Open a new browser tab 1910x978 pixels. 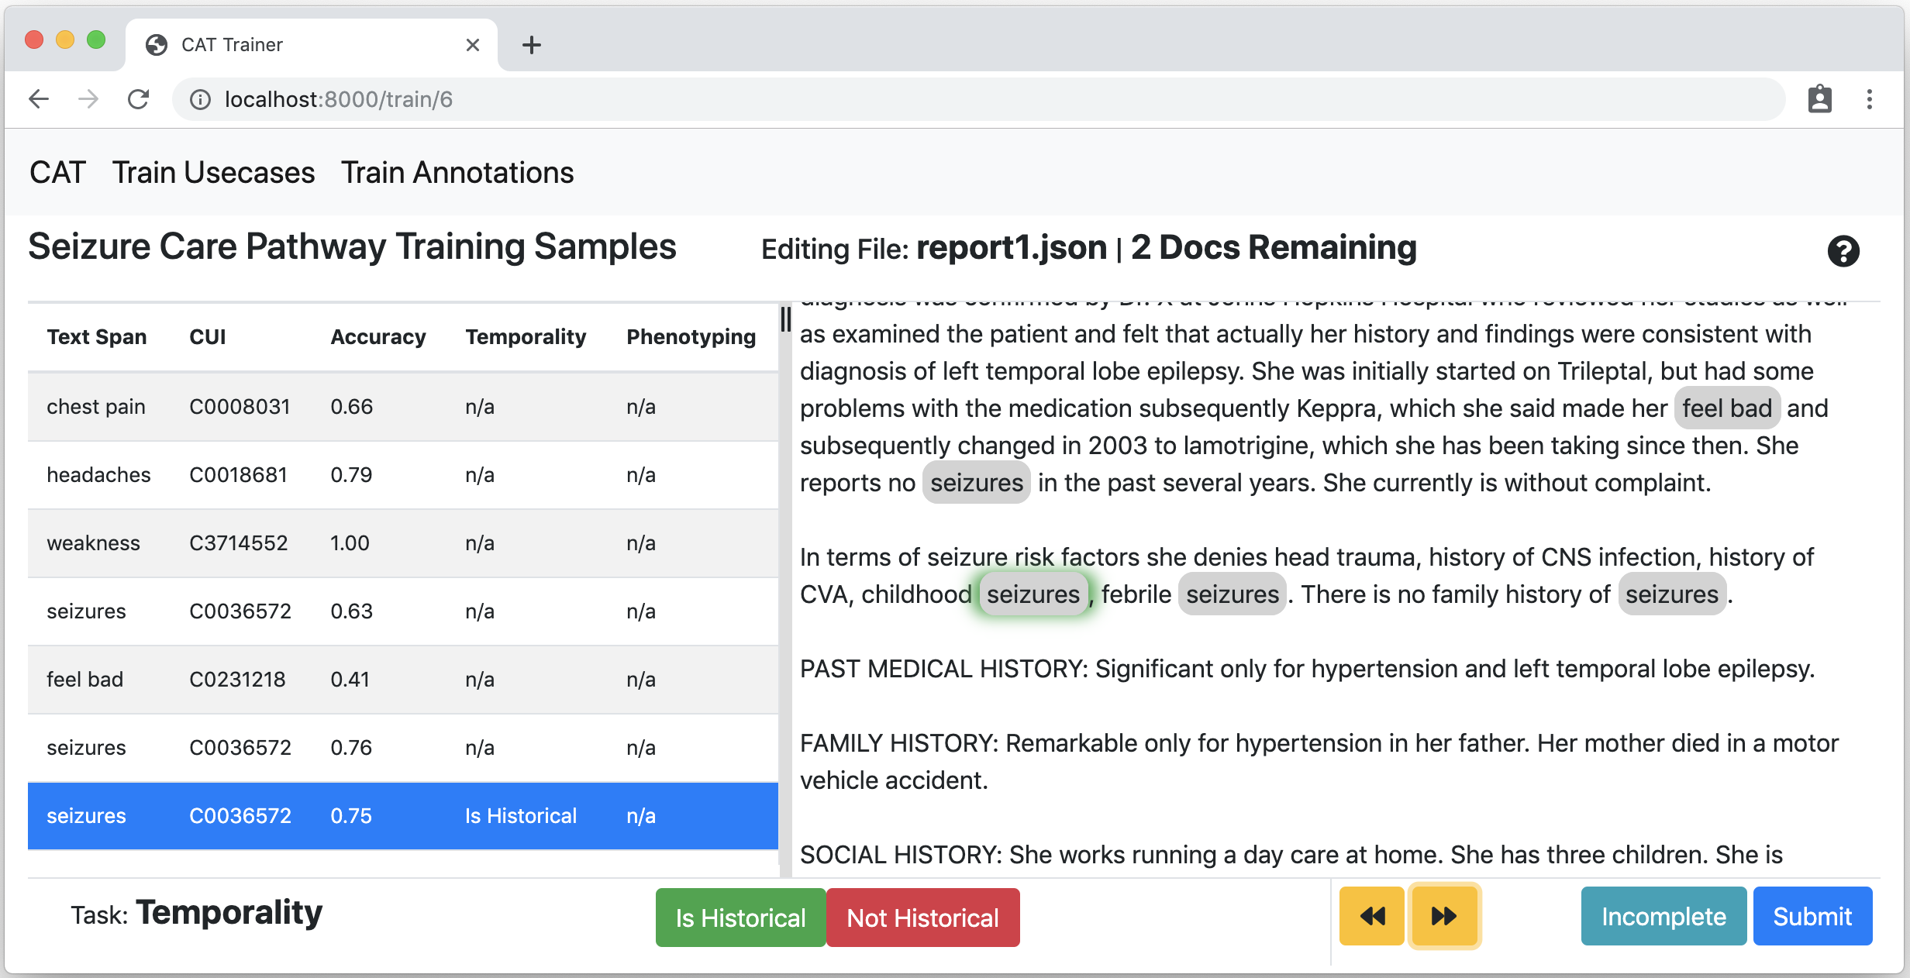pyautogui.click(x=531, y=45)
